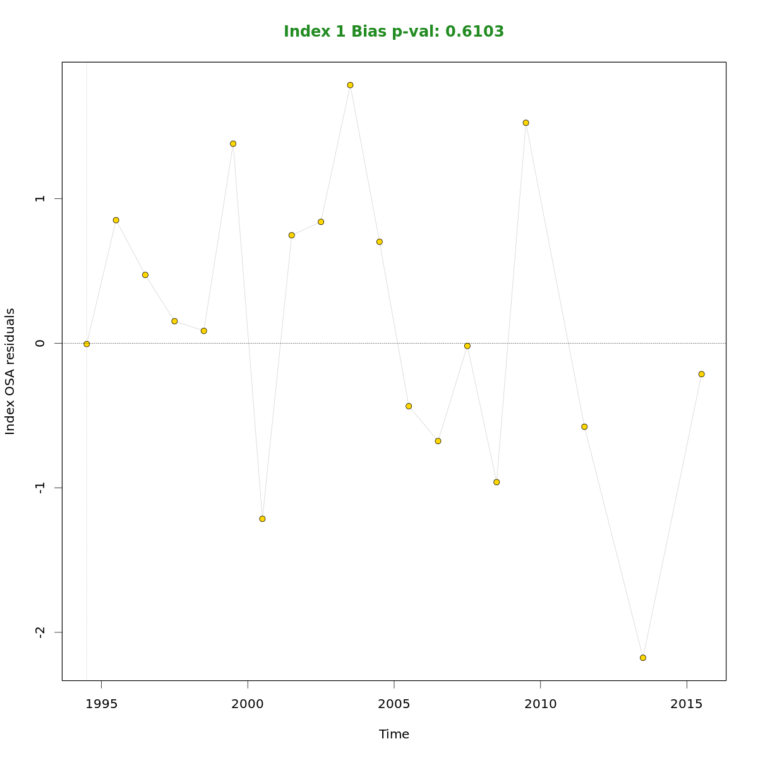This screenshot has height=758, width=758.
Task: Click the x-axis tick label 1995
Action: point(102,704)
